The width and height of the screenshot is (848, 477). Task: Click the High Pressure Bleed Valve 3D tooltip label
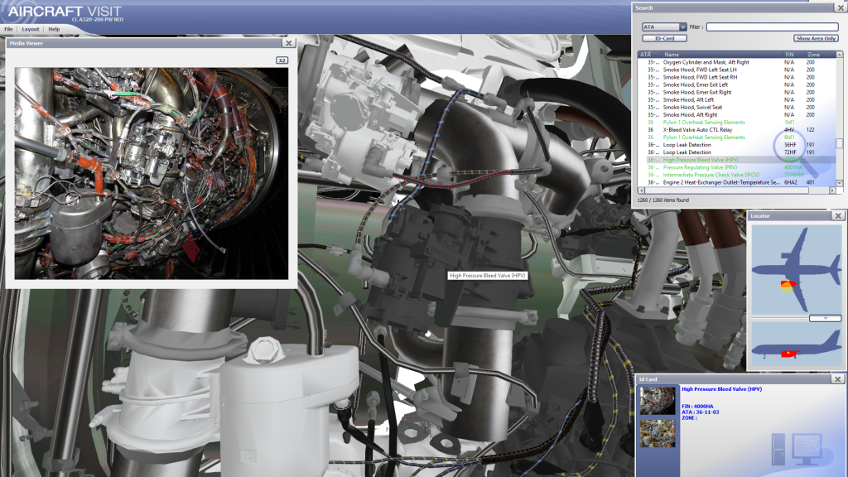click(487, 276)
